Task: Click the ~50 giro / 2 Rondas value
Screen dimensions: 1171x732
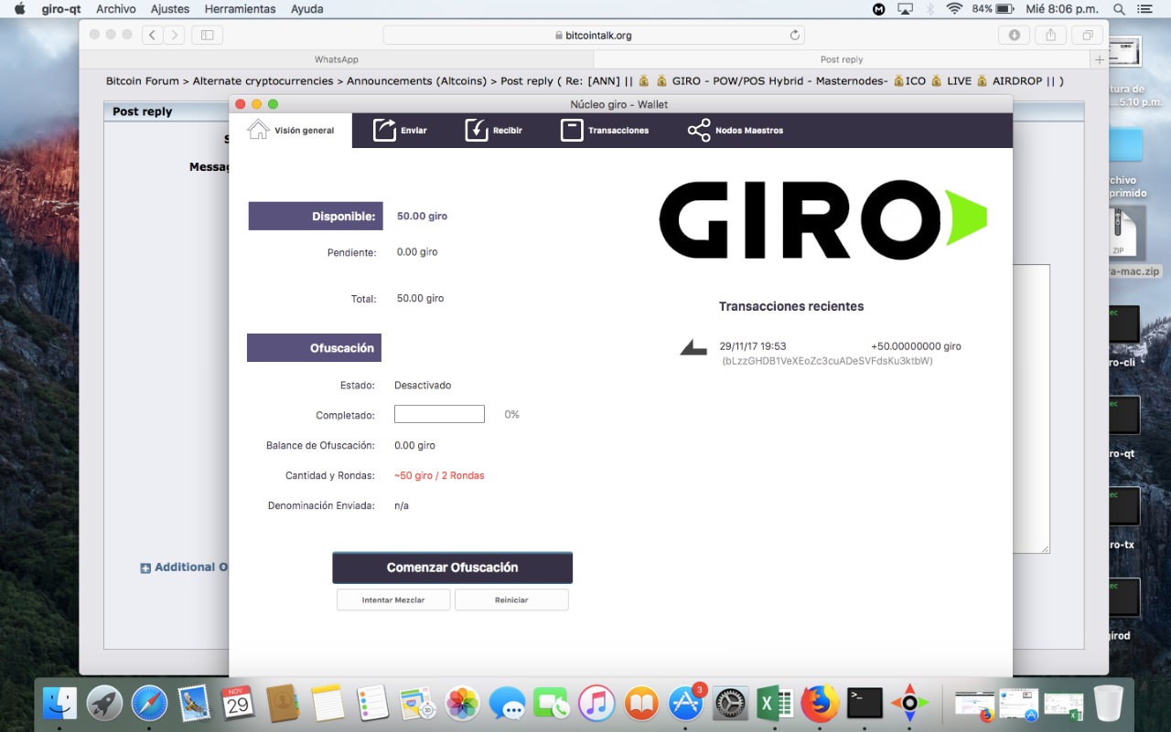Action: [x=439, y=475]
